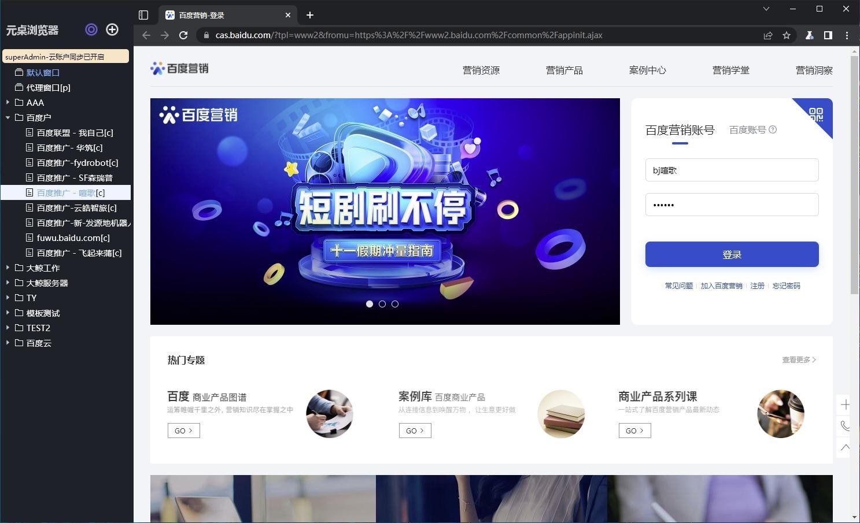Reload the current page

pos(183,35)
